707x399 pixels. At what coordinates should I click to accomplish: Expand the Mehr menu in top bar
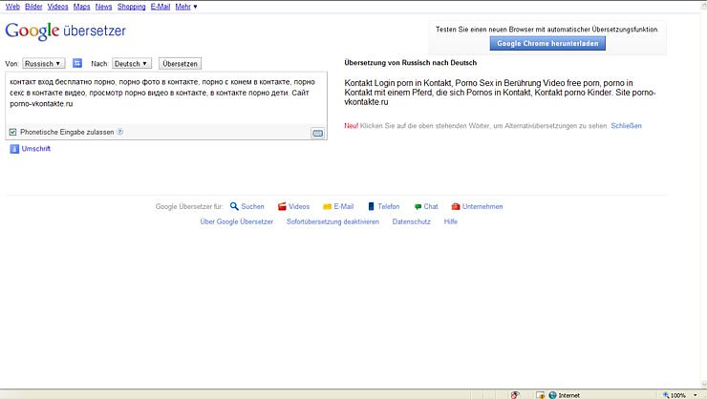tap(186, 7)
